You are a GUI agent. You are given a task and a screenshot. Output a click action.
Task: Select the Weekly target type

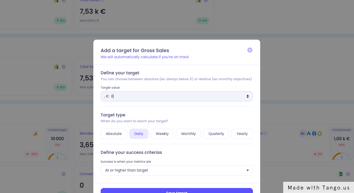point(162,134)
